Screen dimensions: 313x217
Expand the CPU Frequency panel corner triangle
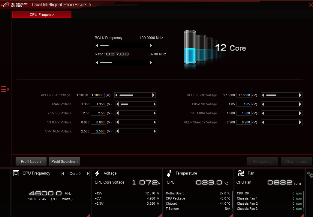89,215
